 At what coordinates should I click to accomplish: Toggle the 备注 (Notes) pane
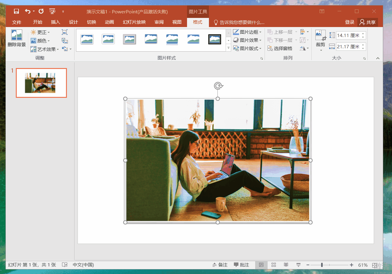pos(220,265)
